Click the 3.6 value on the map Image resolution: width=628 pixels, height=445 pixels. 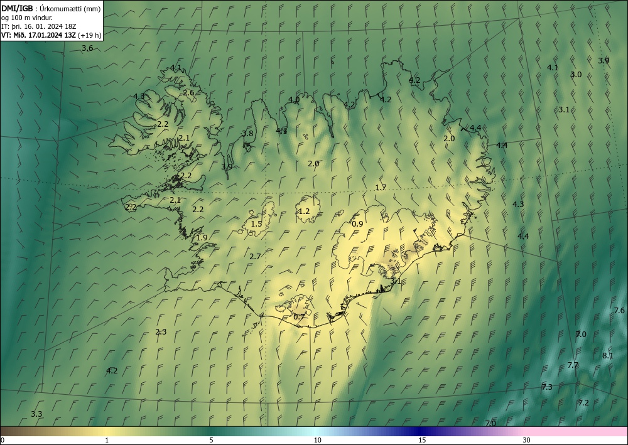point(87,48)
